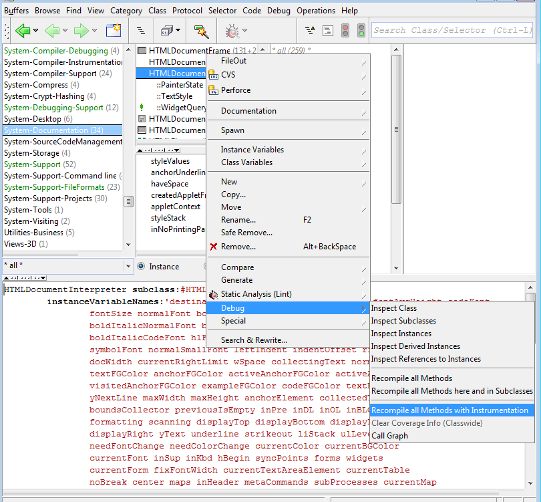Expand the Spawn submenu

[363, 132]
